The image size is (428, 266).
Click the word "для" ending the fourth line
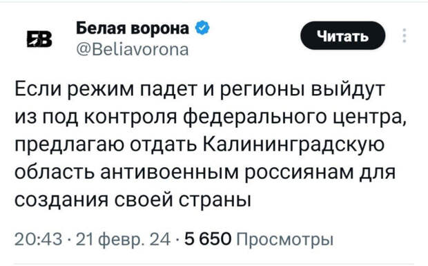click(377, 174)
